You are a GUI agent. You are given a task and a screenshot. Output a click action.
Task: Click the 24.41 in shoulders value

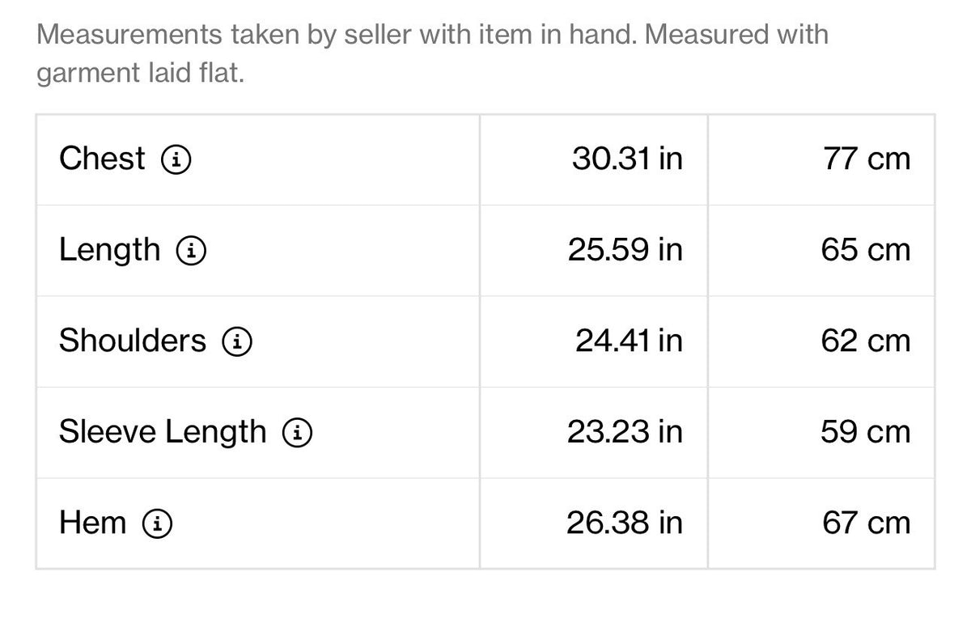(x=629, y=341)
